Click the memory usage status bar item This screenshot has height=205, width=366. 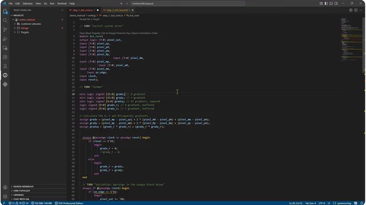pyautogui.click(x=41, y=203)
